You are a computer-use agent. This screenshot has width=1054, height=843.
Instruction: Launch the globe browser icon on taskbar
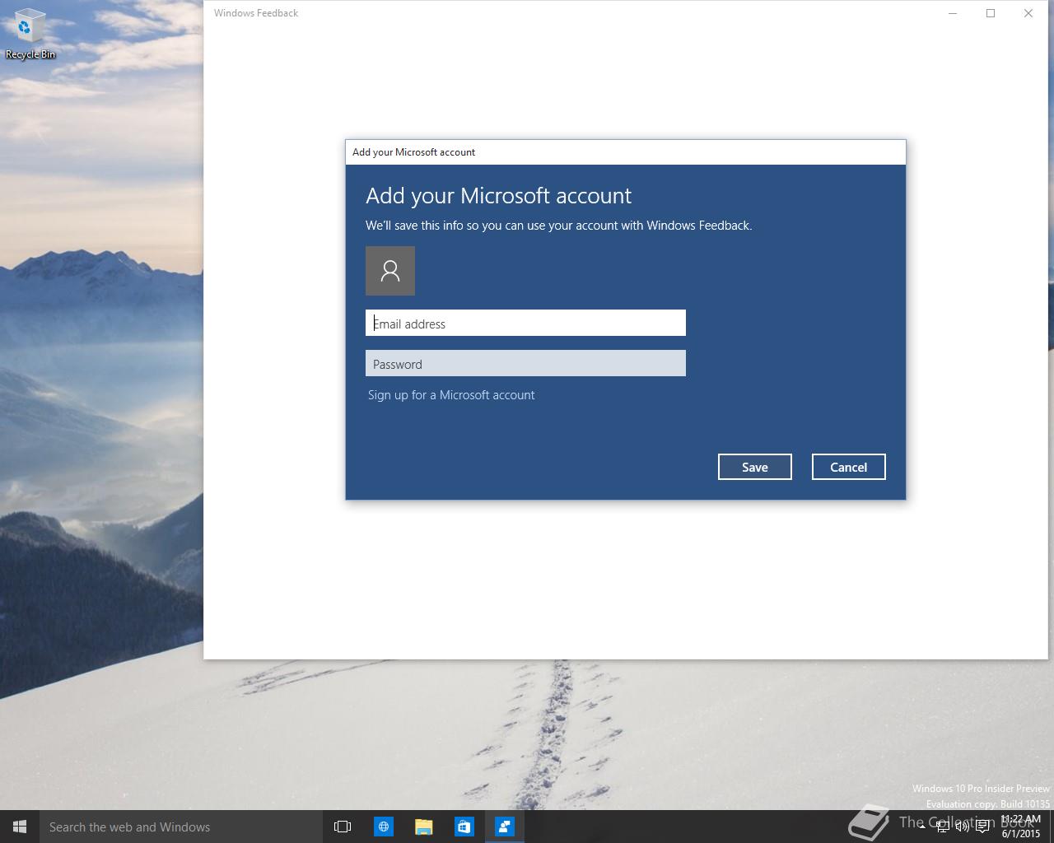pyautogui.click(x=384, y=827)
